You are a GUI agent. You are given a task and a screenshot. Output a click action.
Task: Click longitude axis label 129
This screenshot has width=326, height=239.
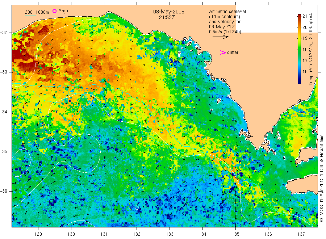(x=38, y=234)
